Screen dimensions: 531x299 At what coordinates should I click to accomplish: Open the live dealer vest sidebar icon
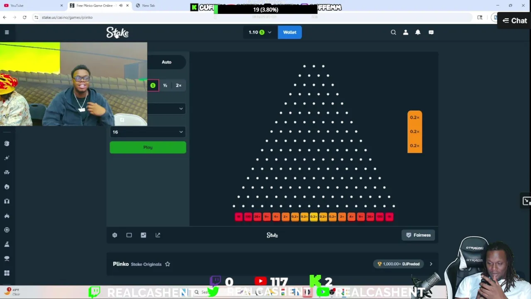pyautogui.click(x=7, y=201)
